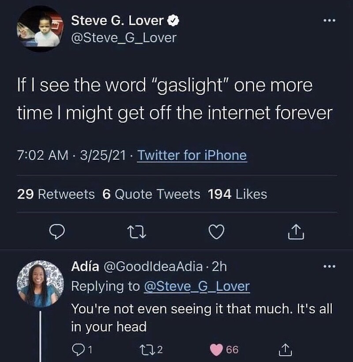Click the verified badge next to Steve

tap(173, 20)
